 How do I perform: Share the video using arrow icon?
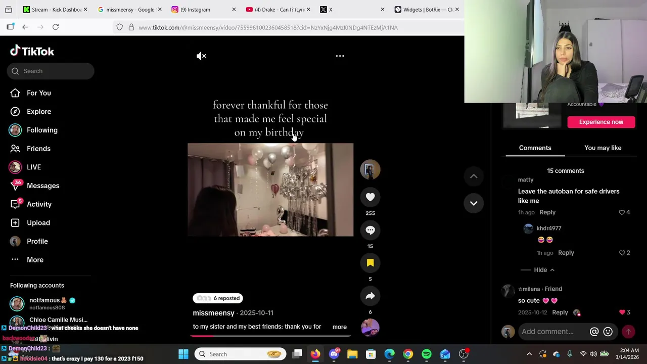coord(370,296)
